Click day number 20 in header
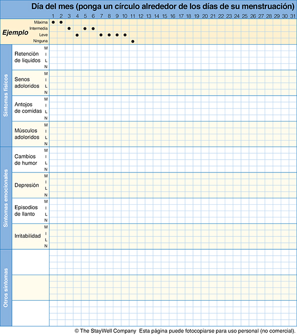The height and width of the screenshot is (336, 297). 205,16
